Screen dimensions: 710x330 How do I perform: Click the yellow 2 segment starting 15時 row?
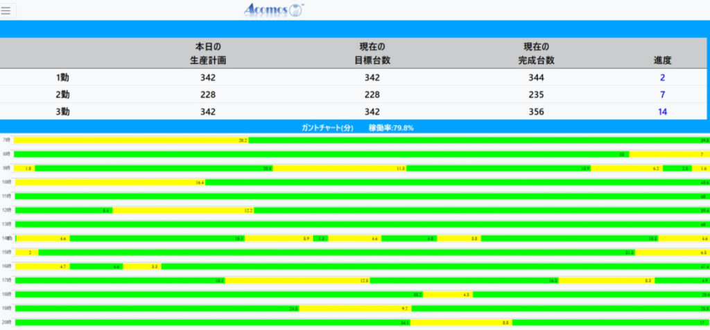tap(26, 253)
